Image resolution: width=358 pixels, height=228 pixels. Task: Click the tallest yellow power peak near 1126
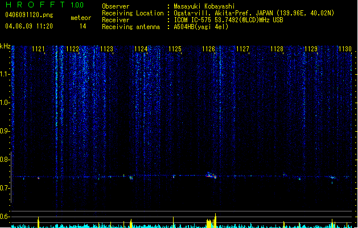[x=215, y=220]
